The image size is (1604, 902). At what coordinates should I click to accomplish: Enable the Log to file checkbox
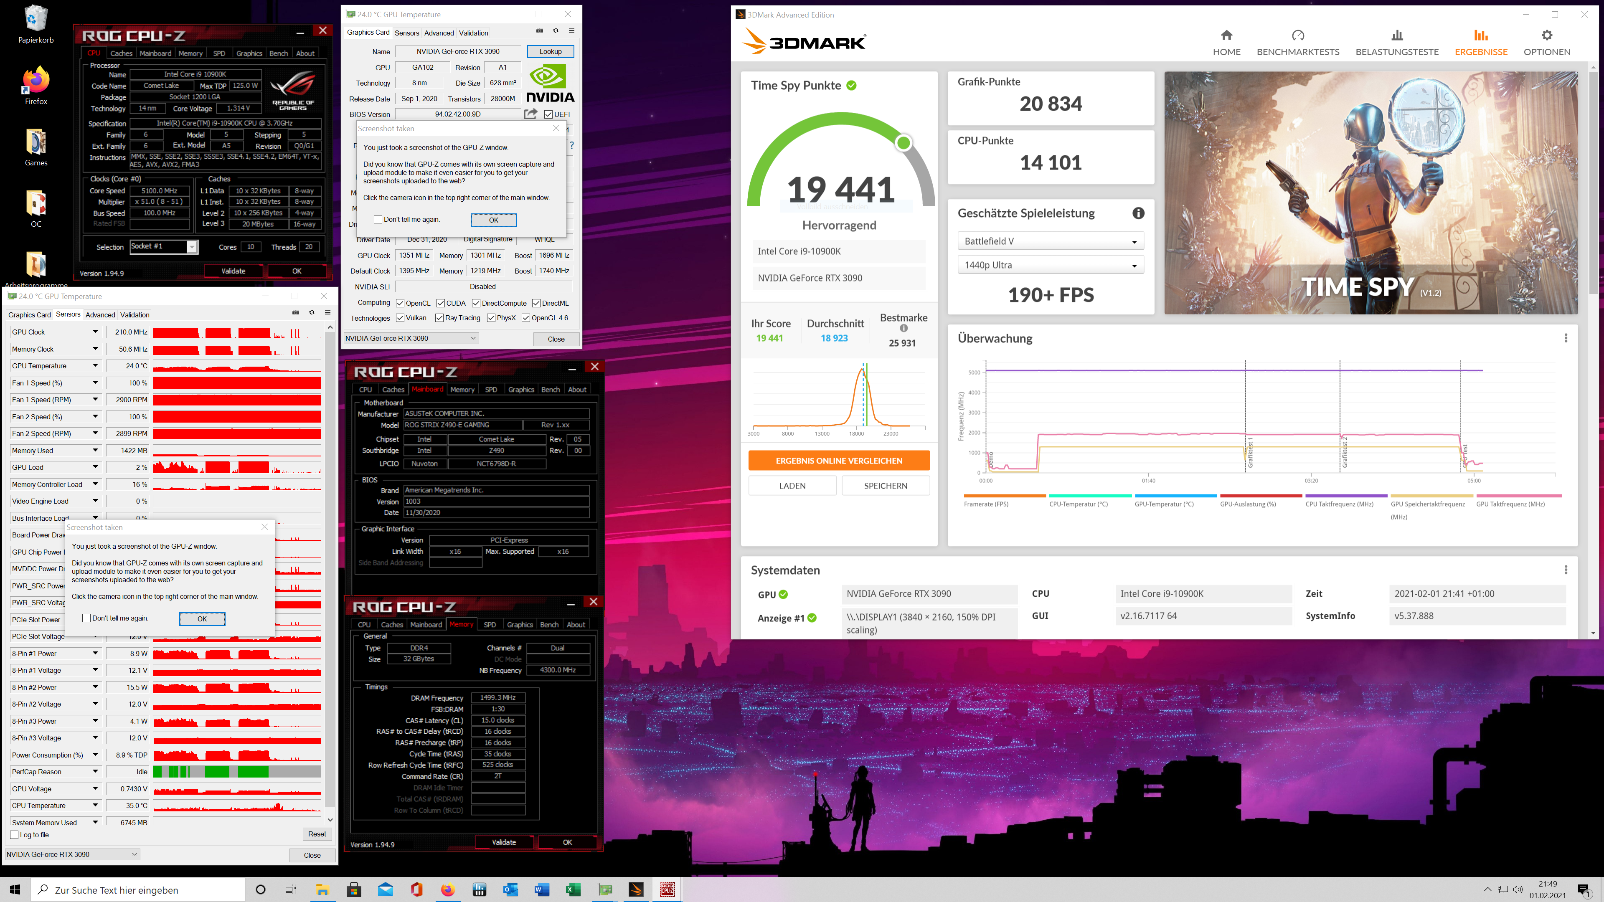pyautogui.click(x=14, y=835)
